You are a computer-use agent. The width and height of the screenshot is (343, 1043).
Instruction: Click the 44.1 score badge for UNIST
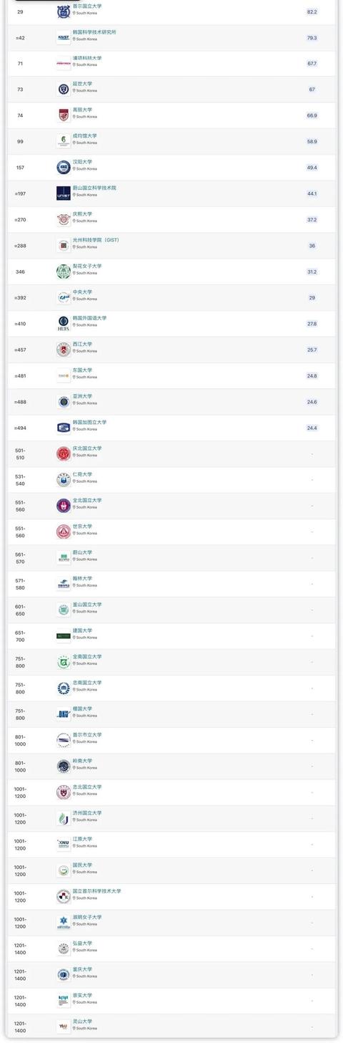pos(312,194)
